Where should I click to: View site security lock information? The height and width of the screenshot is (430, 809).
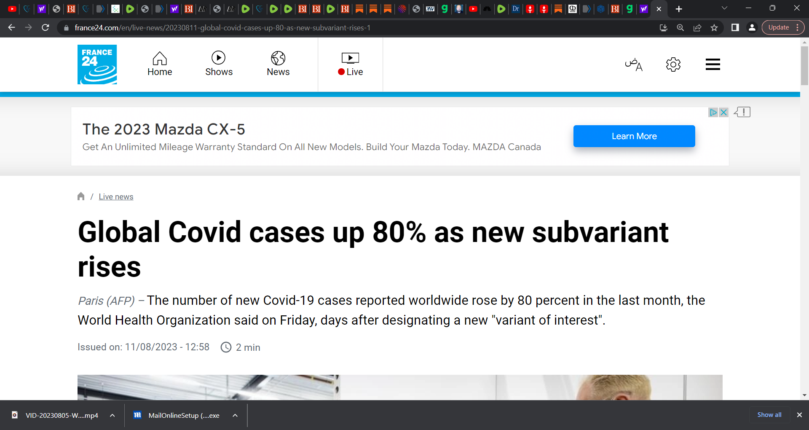[66, 28]
